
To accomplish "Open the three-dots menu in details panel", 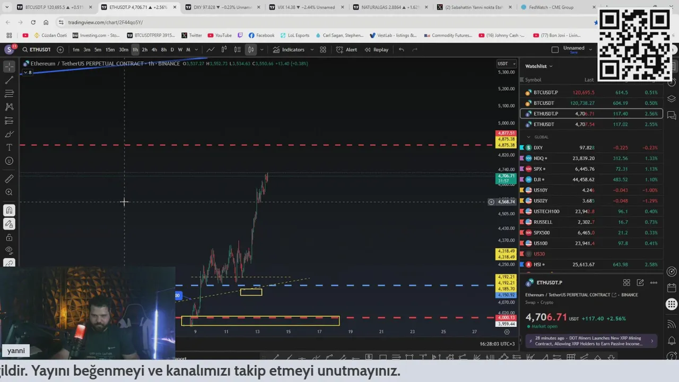I will click(x=654, y=283).
